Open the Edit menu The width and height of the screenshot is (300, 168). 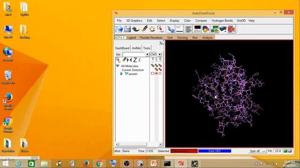[150, 21]
